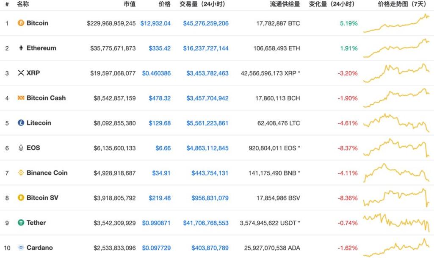Click EOS volume $4,863,112,845
Screen dimensions: 434x259
coord(207,148)
